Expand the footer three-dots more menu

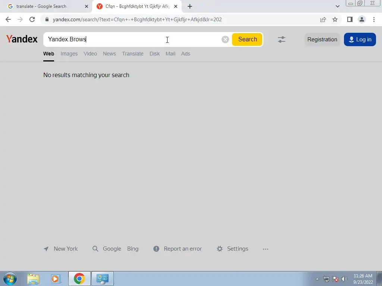[x=266, y=249]
